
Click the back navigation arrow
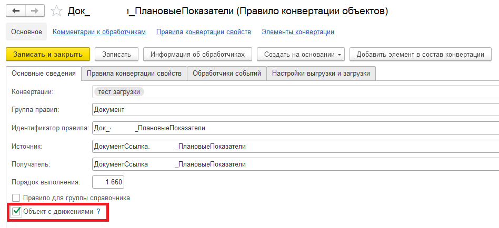click(16, 11)
